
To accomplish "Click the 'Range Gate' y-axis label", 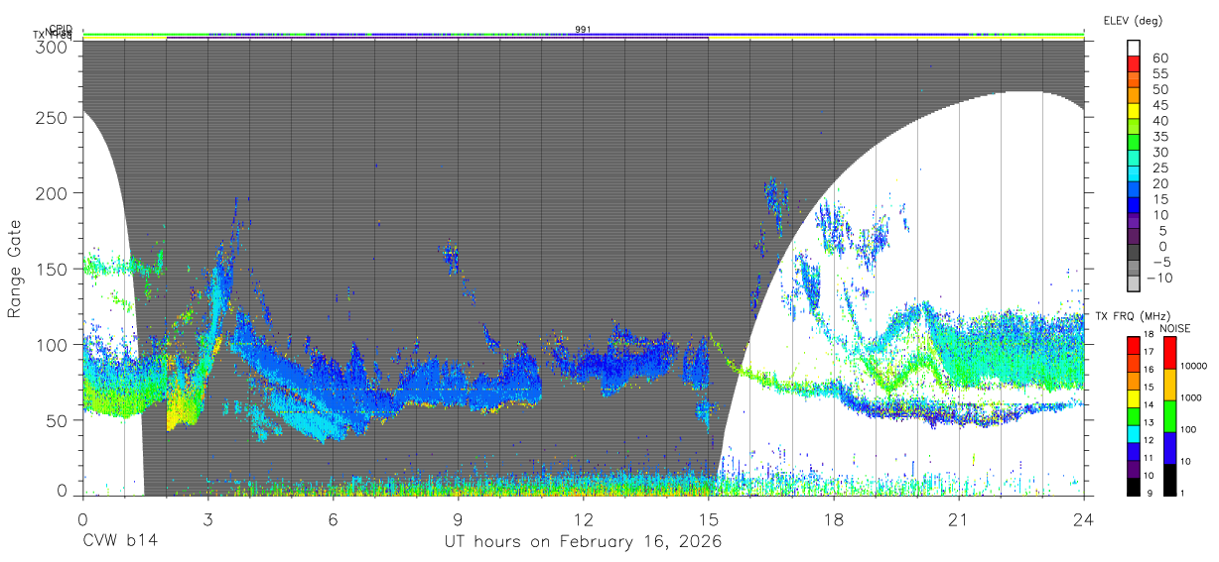I will 15,269.
